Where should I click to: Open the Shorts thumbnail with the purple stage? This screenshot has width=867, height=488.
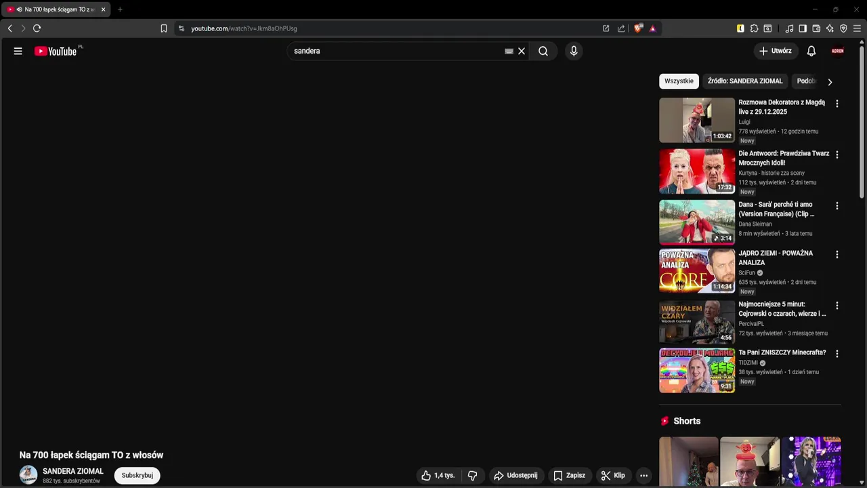pyautogui.click(x=811, y=462)
